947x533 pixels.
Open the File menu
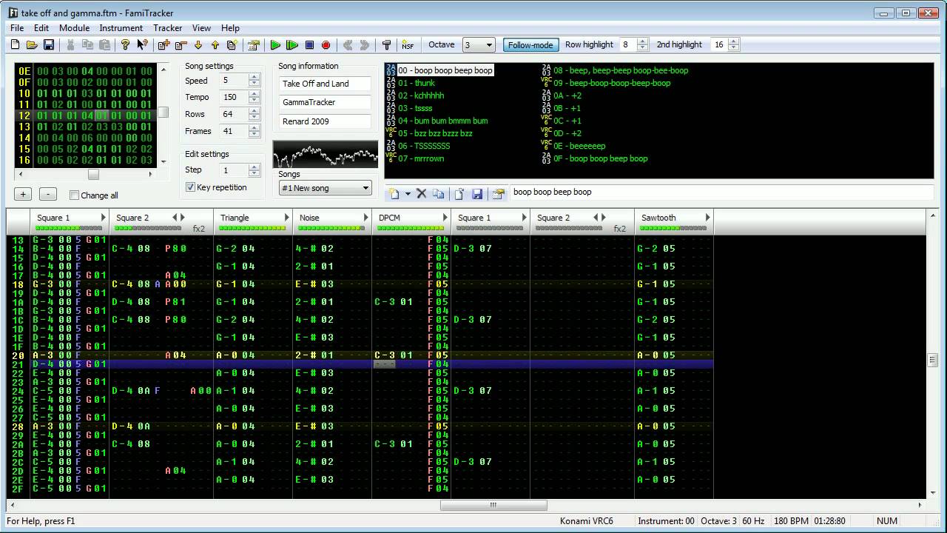click(x=17, y=28)
